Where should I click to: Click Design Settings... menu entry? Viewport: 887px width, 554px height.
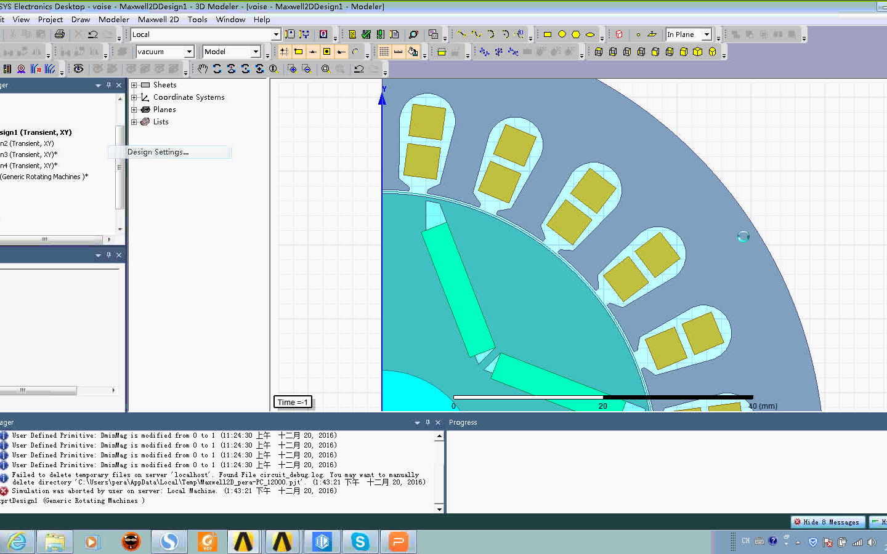[158, 152]
